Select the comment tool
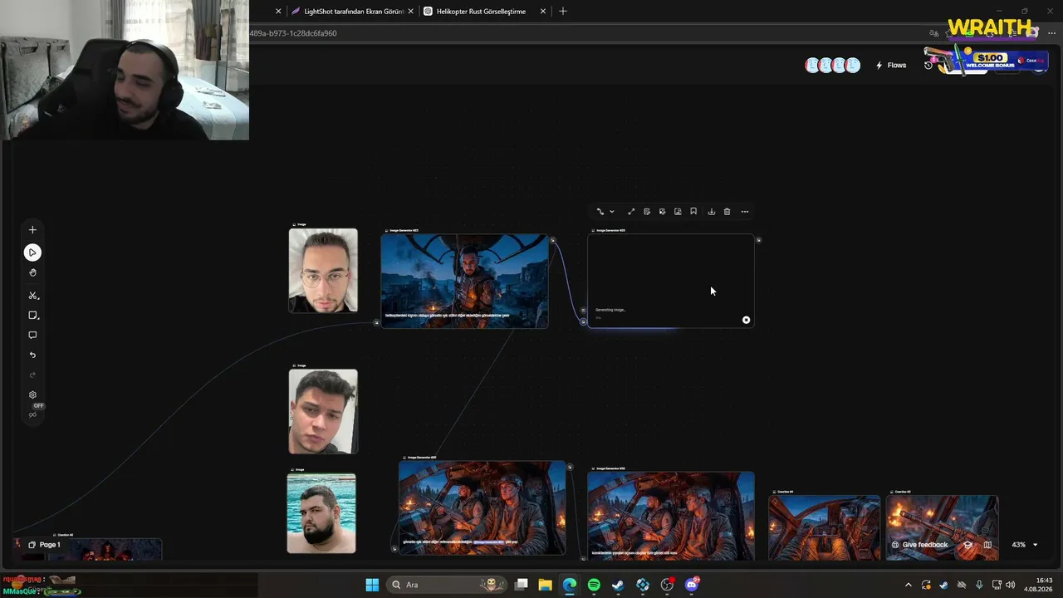The width and height of the screenshot is (1063, 598). click(x=32, y=336)
